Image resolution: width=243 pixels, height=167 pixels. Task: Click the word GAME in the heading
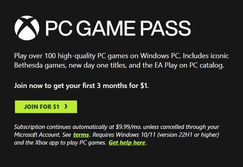[112, 27]
